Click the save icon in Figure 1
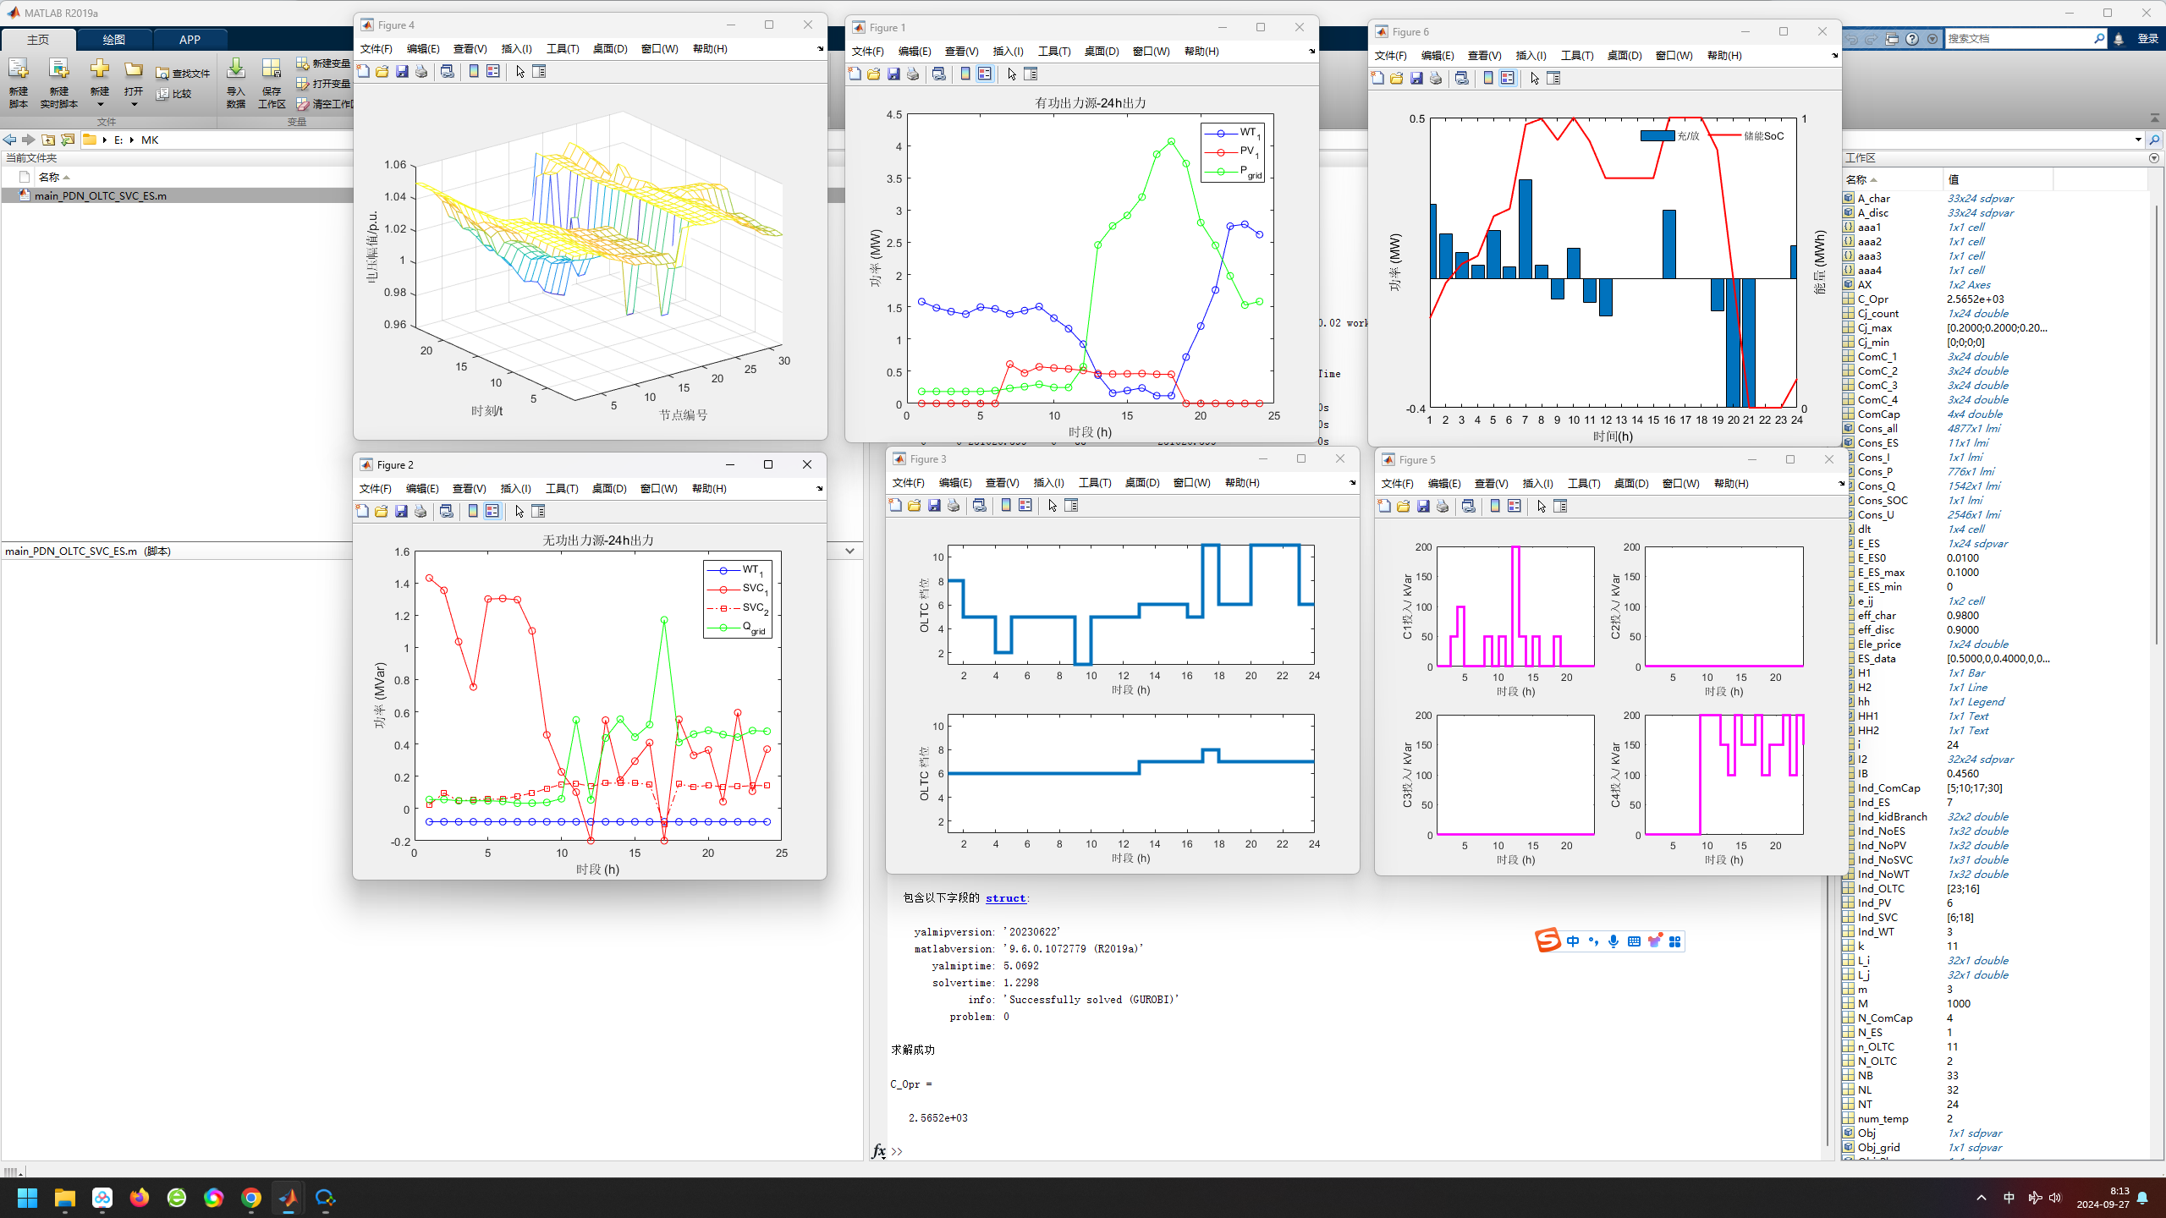The width and height of the screenshot is (2166, 1218). (x=893, y=74)
